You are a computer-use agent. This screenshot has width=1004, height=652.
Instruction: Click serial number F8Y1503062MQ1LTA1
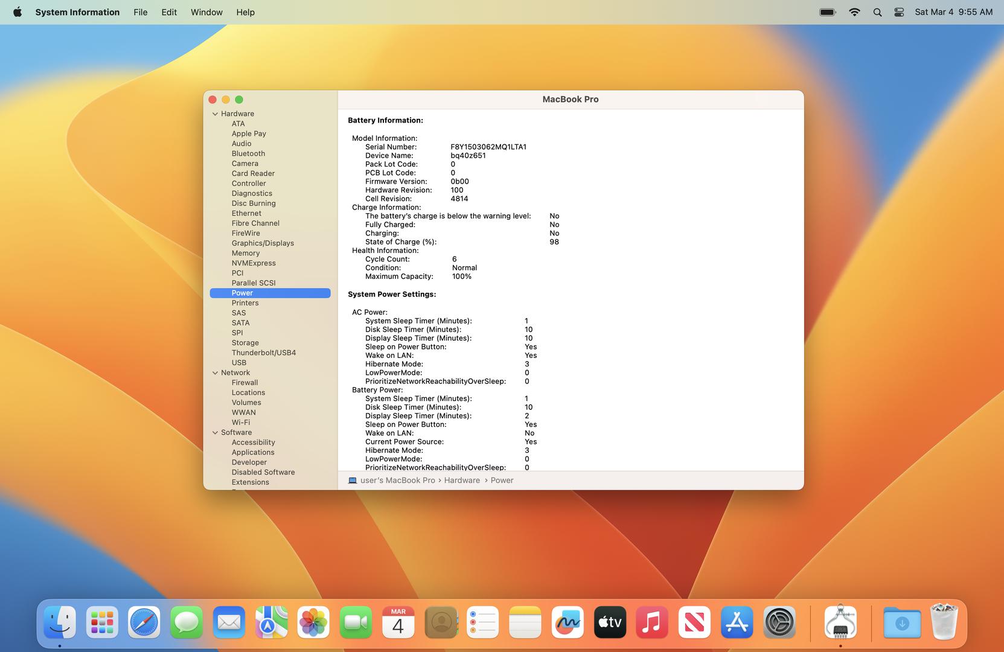click(x=488, y=147)
